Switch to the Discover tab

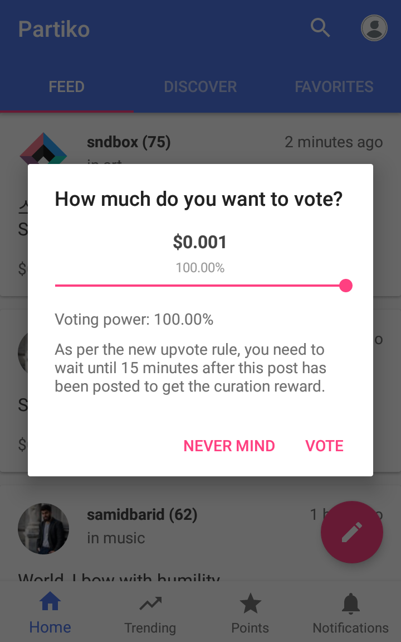point(200,87)
